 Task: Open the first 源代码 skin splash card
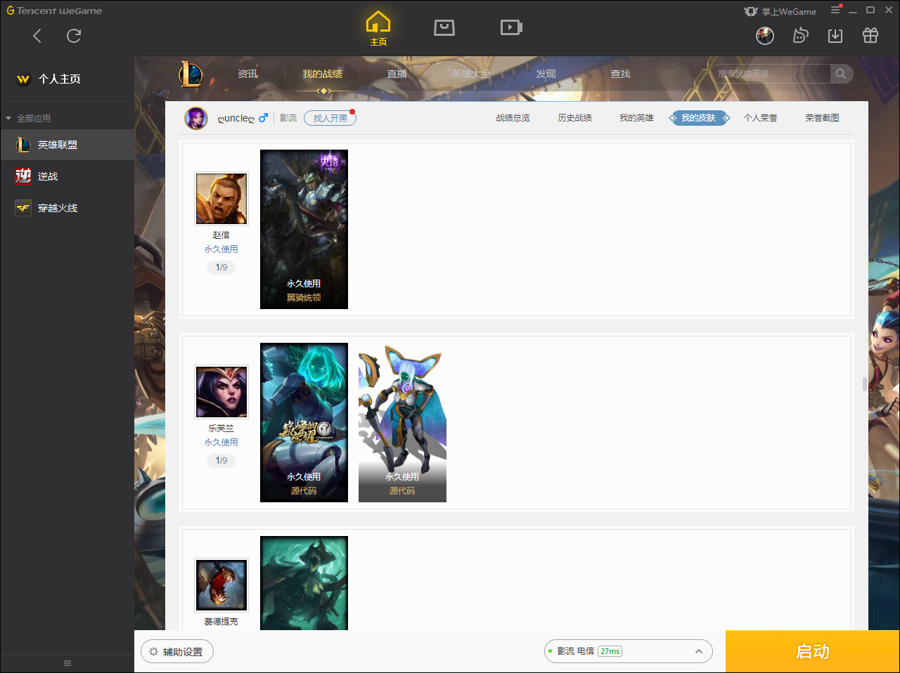click(304, 422)
